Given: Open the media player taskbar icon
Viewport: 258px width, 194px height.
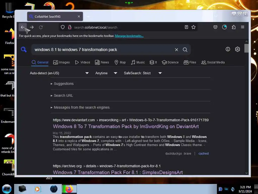Looking at the screenshot, I should pos(37,189).
